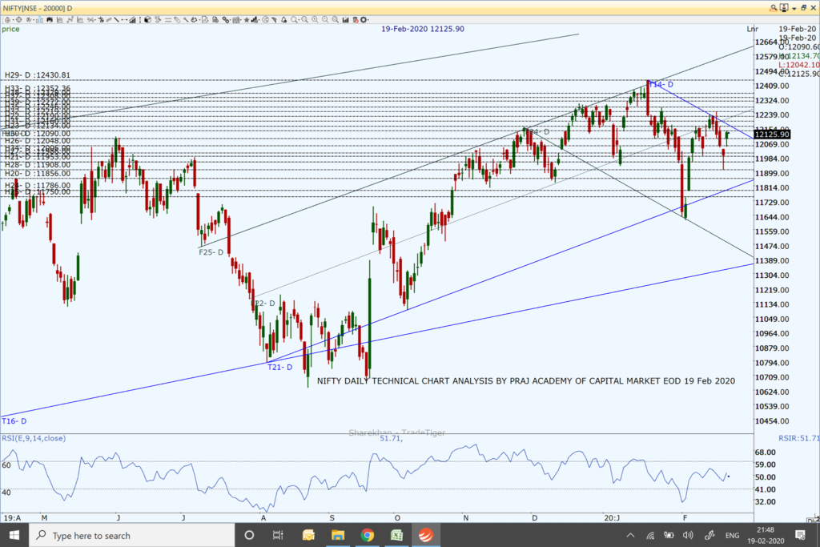Click the crosshair target tool icon
Viewport: 820px width, 547px height.
click(x=19, y=20)
